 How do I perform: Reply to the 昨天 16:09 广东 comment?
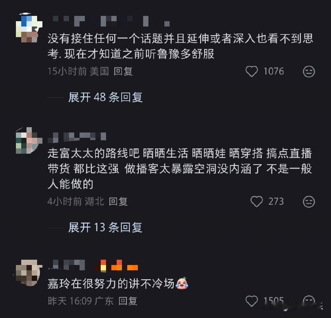128,301
